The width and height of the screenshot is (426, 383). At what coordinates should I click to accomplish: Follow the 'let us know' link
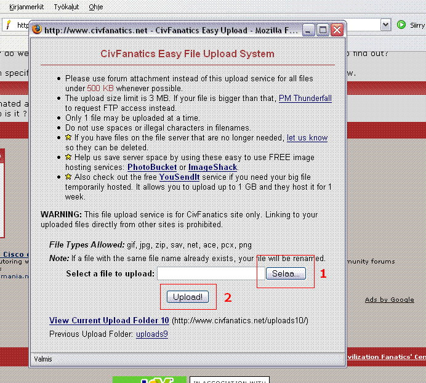click(x=307, y=138)
